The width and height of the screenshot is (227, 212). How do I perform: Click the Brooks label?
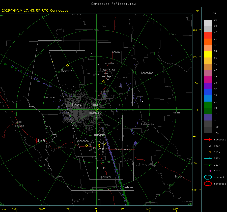pos(179,176)
